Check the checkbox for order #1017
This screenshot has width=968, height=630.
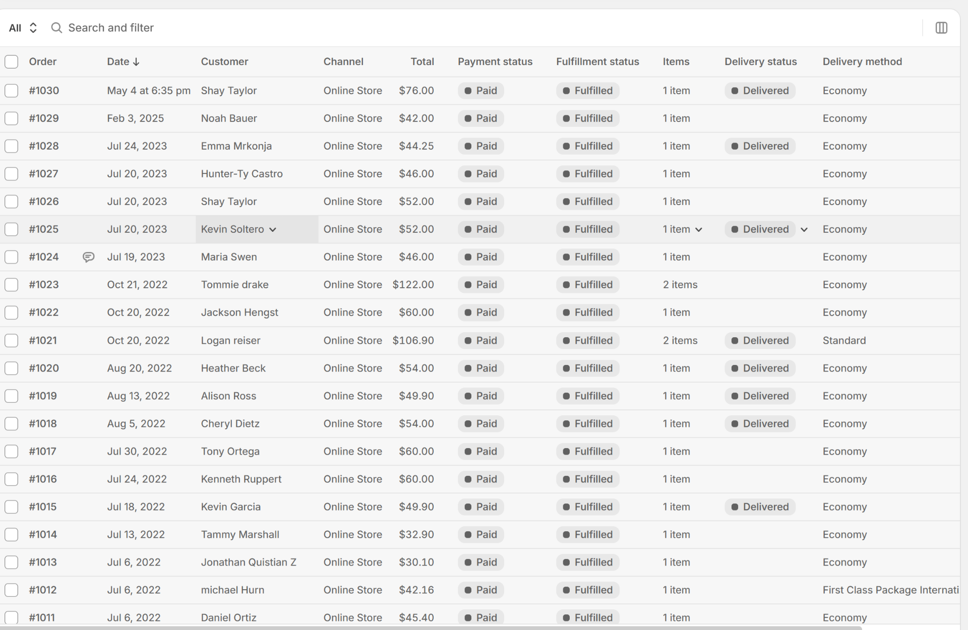11,451
